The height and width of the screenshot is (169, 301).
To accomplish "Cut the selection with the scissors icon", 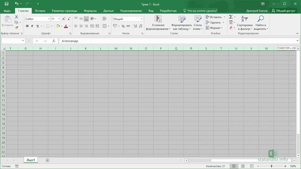I will 16,17.
